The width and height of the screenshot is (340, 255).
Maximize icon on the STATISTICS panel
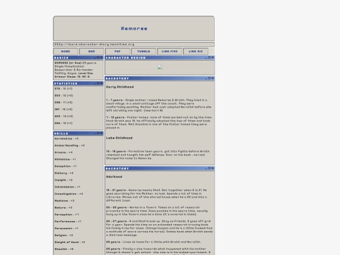pyautogui.click(x=98, y=83)
